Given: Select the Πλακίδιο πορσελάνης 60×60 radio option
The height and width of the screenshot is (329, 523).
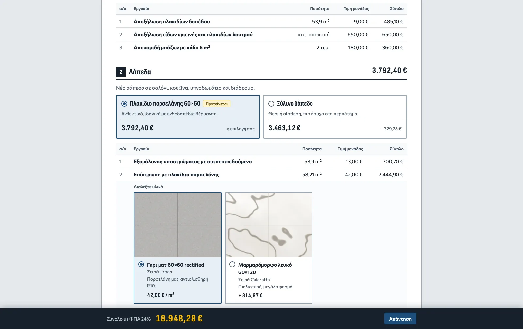Looking at the screenshot, I should point(124,104).
